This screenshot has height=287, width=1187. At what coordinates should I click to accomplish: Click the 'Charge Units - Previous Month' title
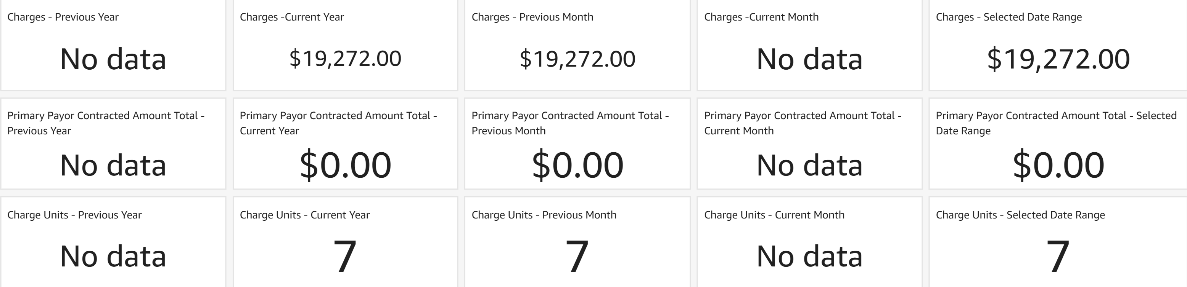(x=544, y=215)
